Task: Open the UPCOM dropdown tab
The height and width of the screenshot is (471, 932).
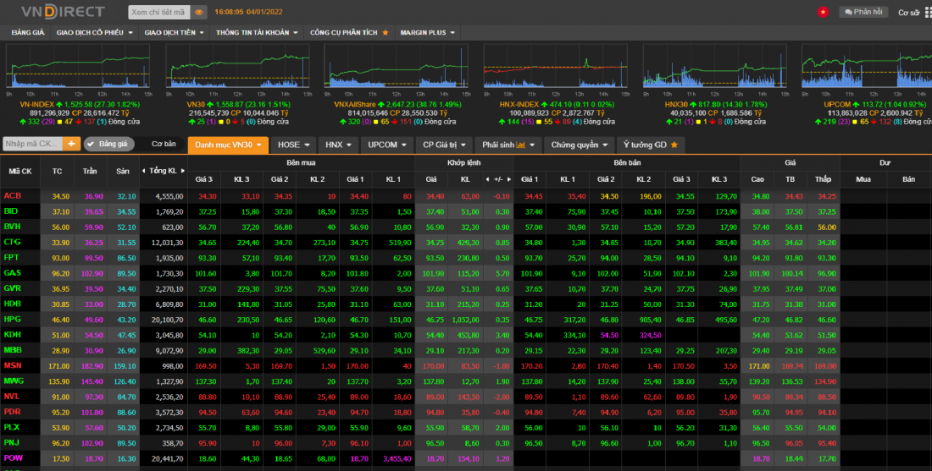Action: coord(386,145)
